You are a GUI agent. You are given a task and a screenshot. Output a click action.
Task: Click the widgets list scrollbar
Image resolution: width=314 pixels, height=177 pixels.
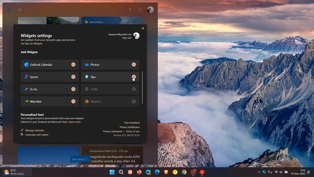tap(142, 88)
